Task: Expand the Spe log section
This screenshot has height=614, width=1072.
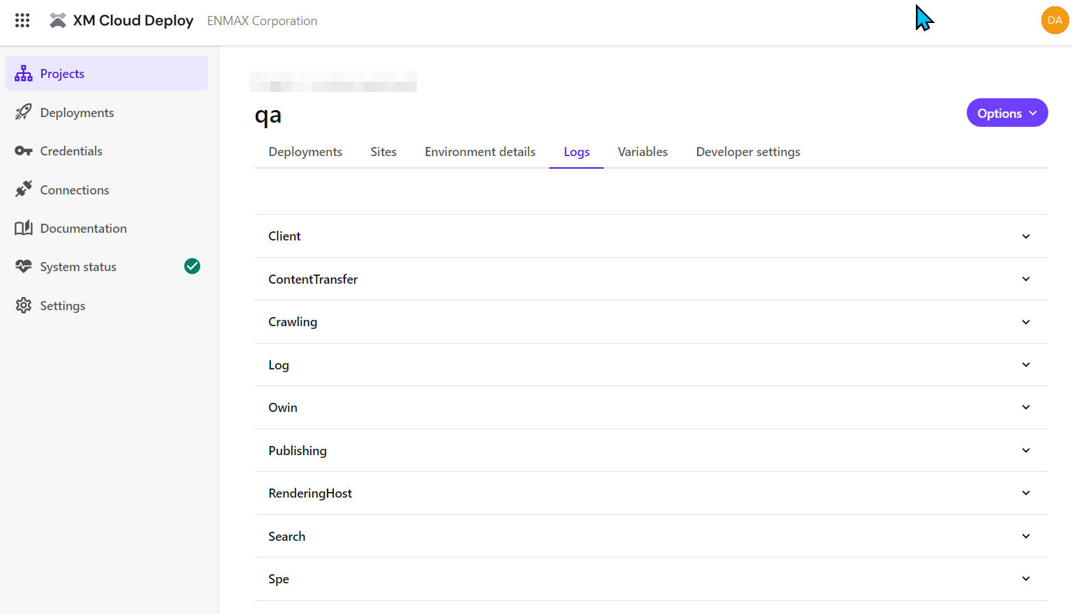Action: (1025, 578)
